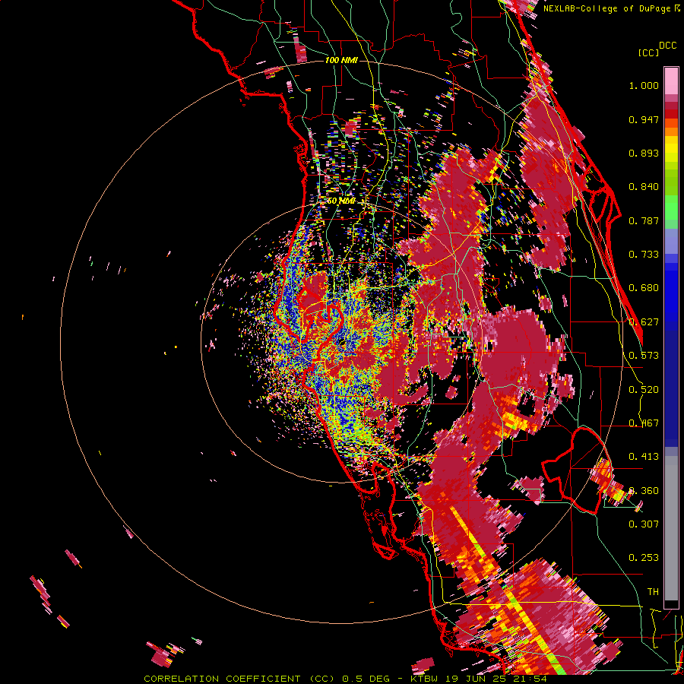
Task: Click the 0.360 color scale value
Action: (644, 491)
